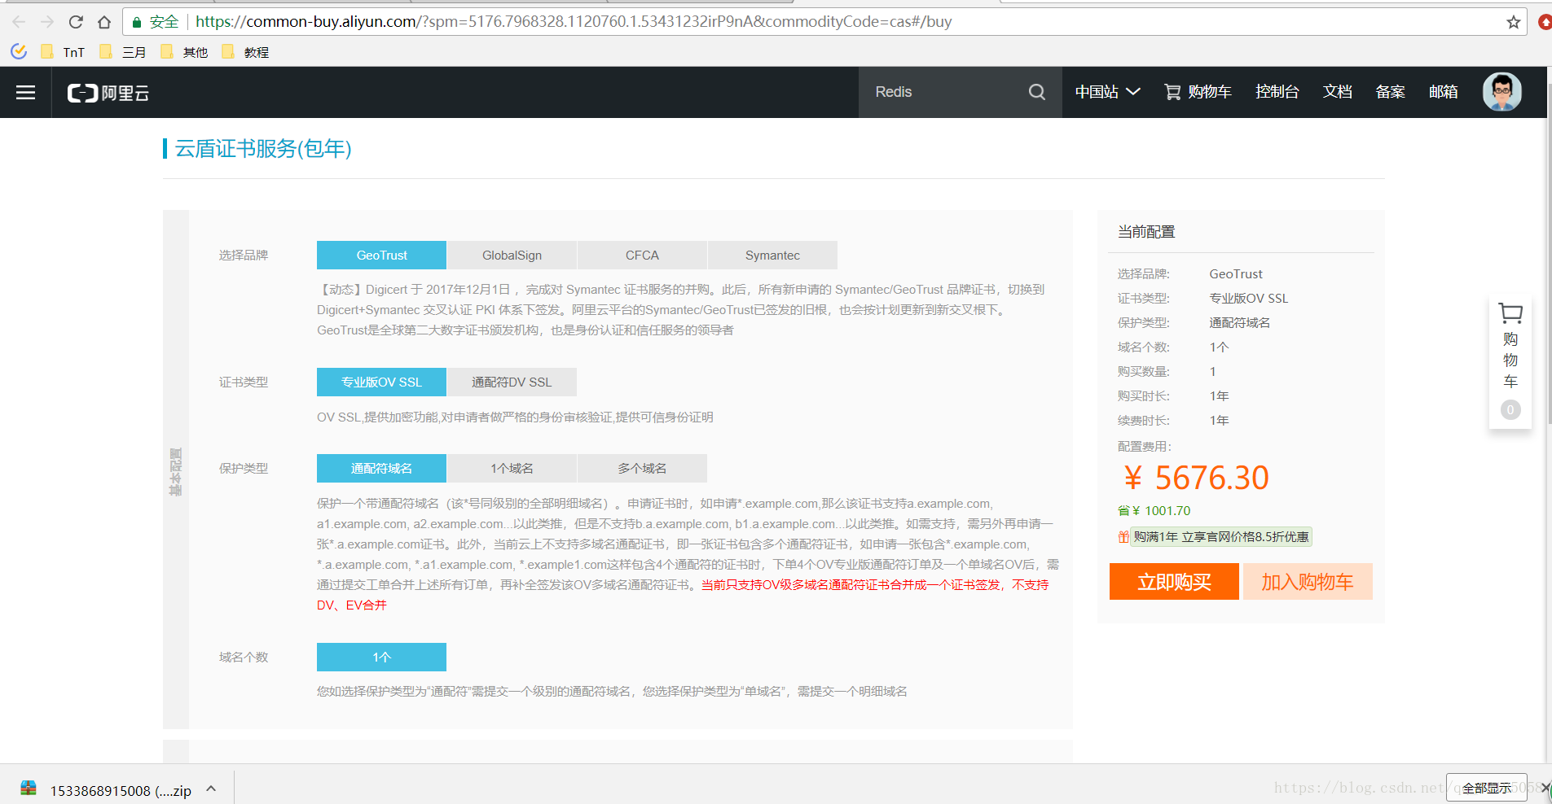The height and width of the screenshot is (804, 1552).
Task: Open the user avatar profile
Action: (1501, 92)
